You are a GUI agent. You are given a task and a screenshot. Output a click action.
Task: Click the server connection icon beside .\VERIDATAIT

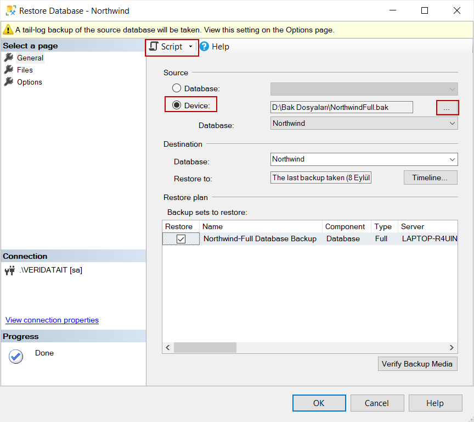pos(10,270)
